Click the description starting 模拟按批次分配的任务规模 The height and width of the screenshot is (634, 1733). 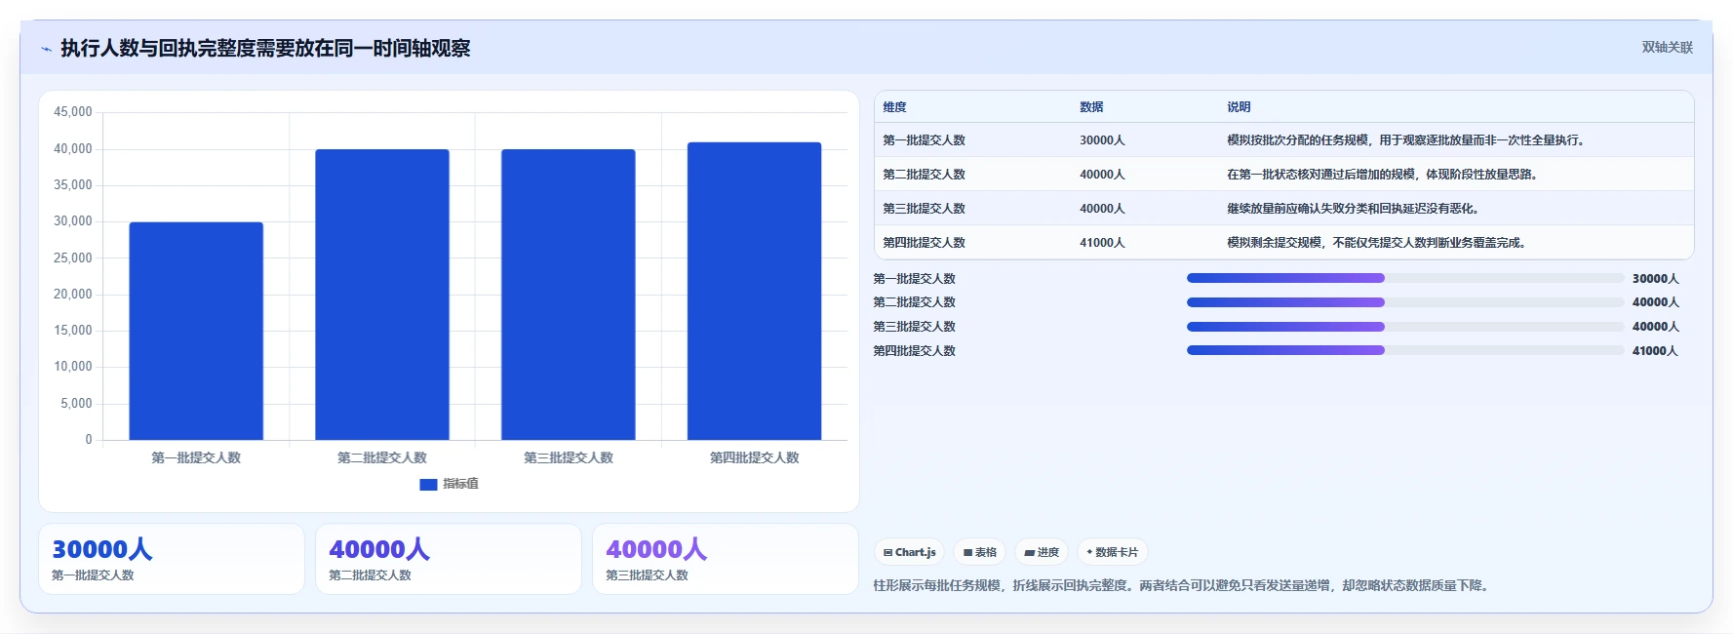coord(1407,140)
